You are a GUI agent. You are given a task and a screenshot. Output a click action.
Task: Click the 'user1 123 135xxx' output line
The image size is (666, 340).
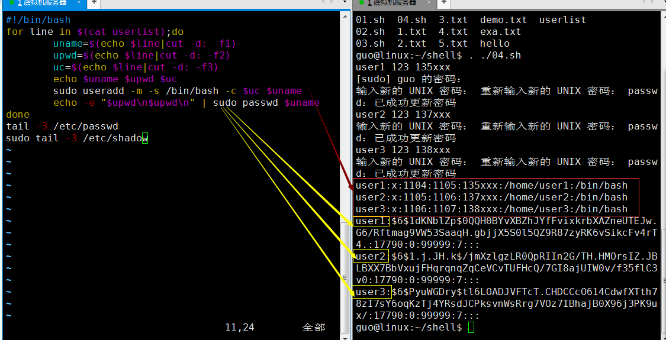[403, 67]
